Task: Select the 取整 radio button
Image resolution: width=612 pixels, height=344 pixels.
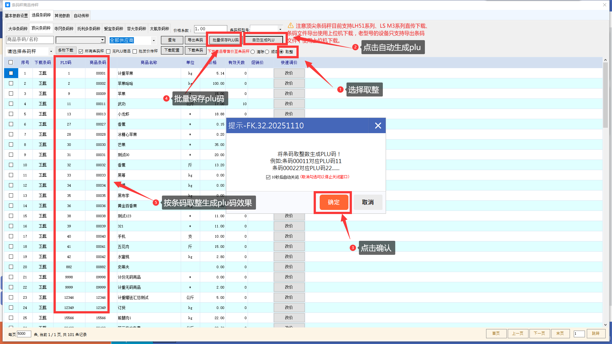Action: 281,52
